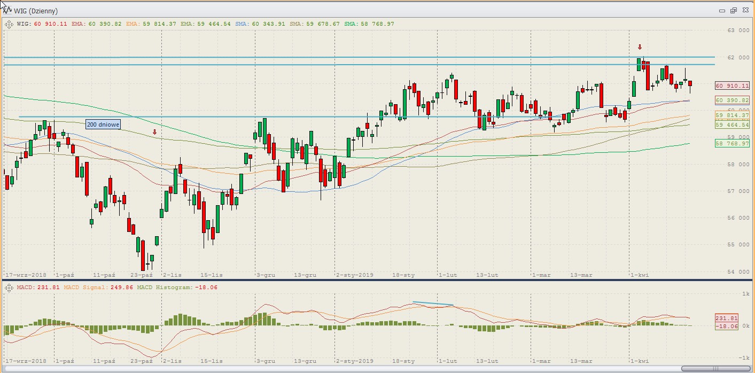Select the red arrow marker near 23-paź
This screenshot has height=373, width=755.
155,131
